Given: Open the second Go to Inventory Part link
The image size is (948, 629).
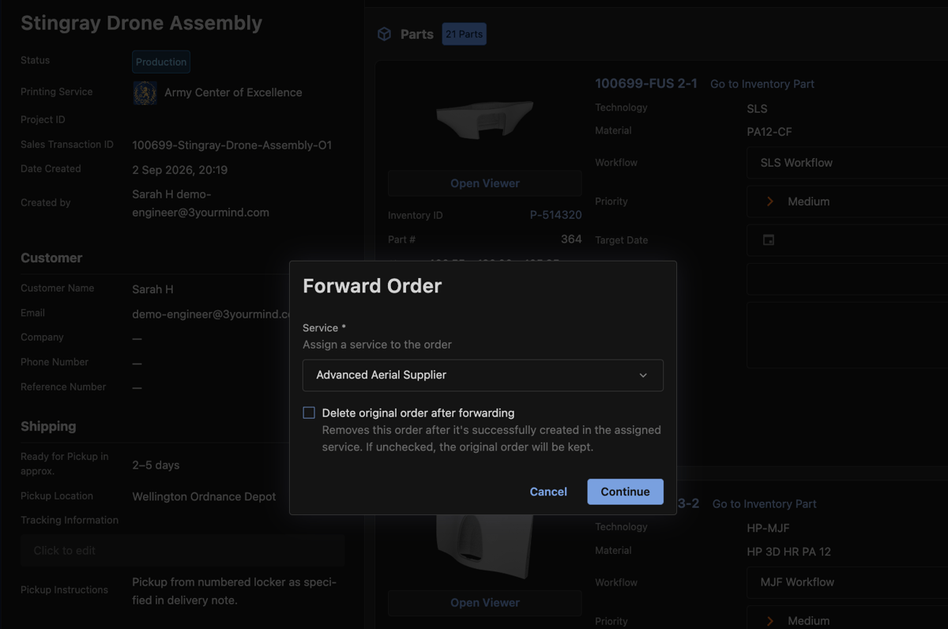Looking at the screenshot, I should (765, 503).
